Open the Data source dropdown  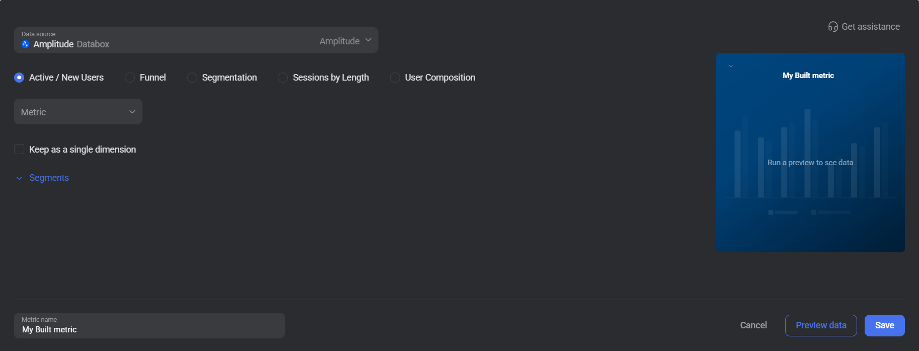pos(196,40)
